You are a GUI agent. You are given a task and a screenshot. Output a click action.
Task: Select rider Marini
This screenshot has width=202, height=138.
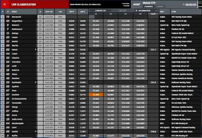pos(15,41)
